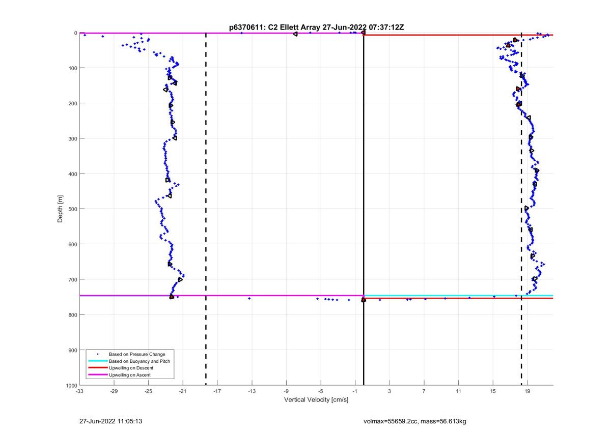Viewport: 611px width, 433px height.
Task: Click the x-axis tick label '-13'
Action: click(252, 391)
